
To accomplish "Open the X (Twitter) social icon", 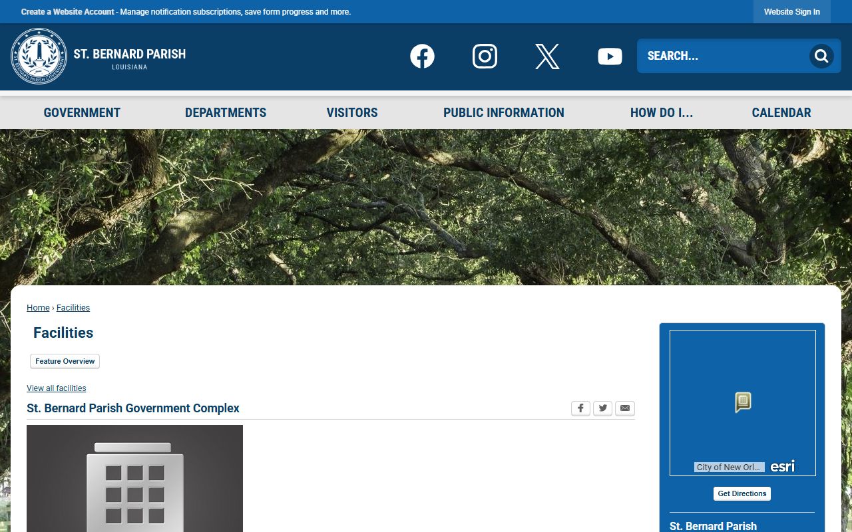I will (547, 57).
